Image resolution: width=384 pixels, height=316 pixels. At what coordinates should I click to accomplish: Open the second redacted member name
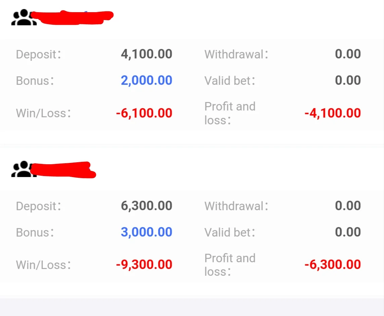coord(63,170)
